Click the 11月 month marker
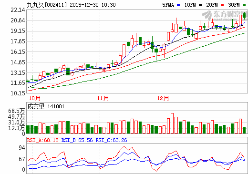 pos(103,98)
